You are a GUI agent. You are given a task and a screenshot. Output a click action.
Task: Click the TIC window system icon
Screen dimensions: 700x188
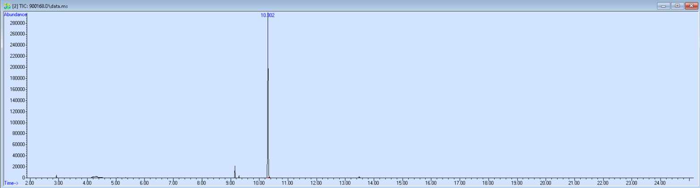click(x=7, y=6)
